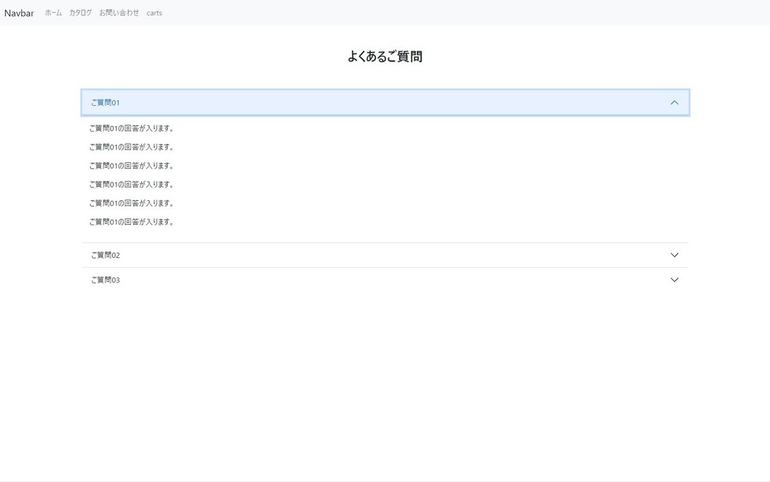Go to the ホーム page
Viewport: 770px width, 482px height.
click(x=53, y=13)
